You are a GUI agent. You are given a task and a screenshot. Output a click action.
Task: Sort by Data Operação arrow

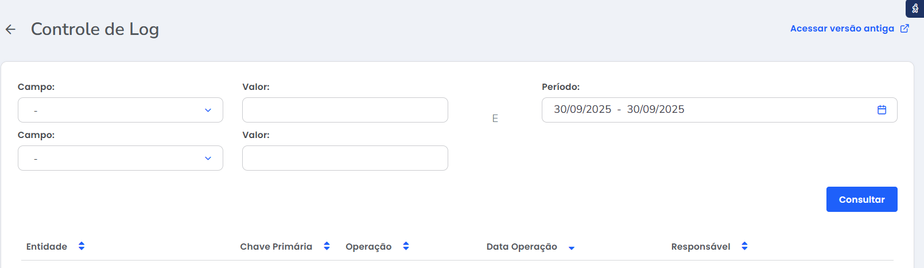[x=572, y=248]
